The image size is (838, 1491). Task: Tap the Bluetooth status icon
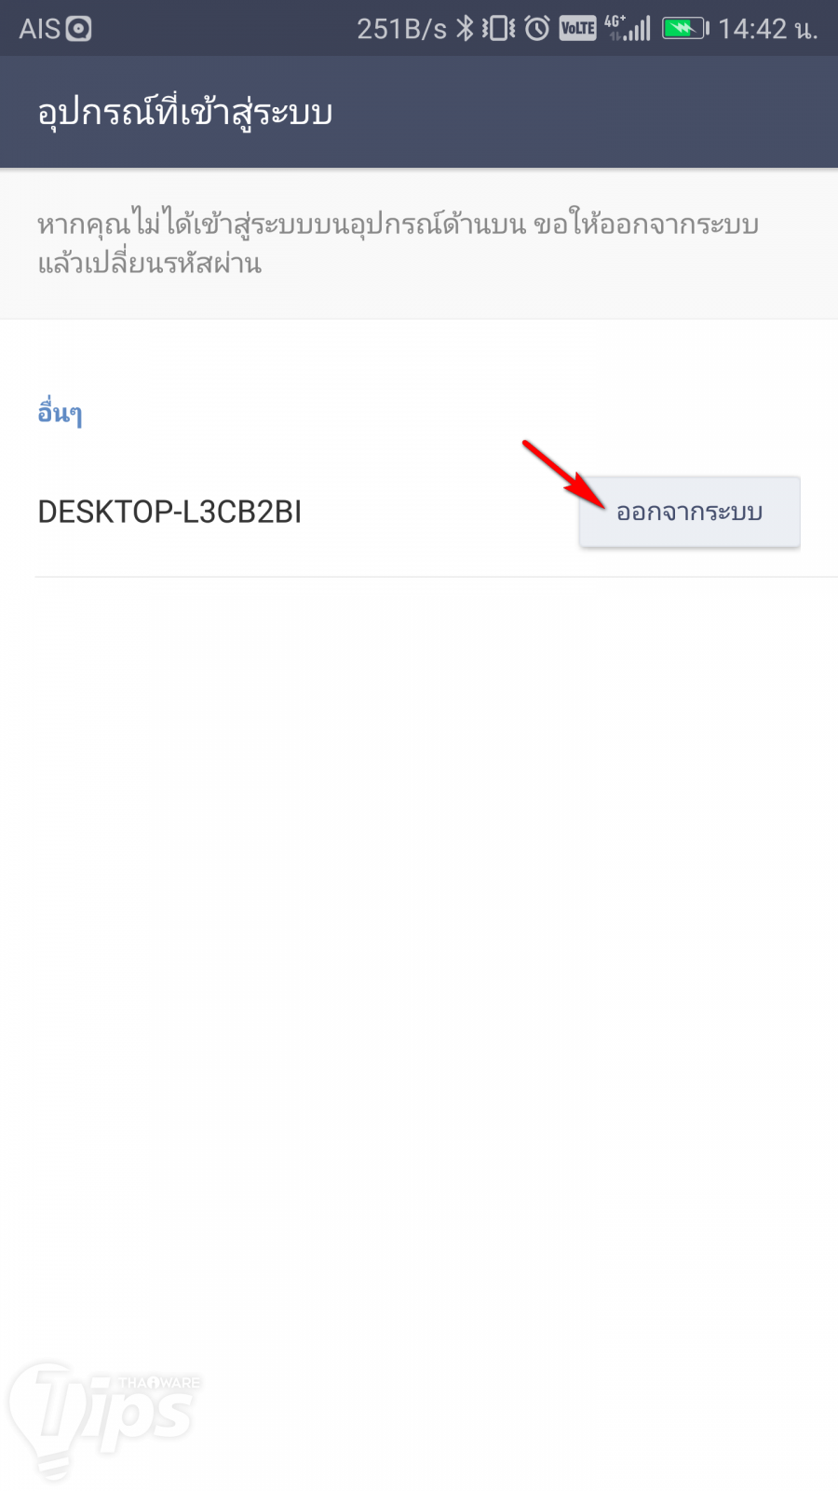[465, 29]
